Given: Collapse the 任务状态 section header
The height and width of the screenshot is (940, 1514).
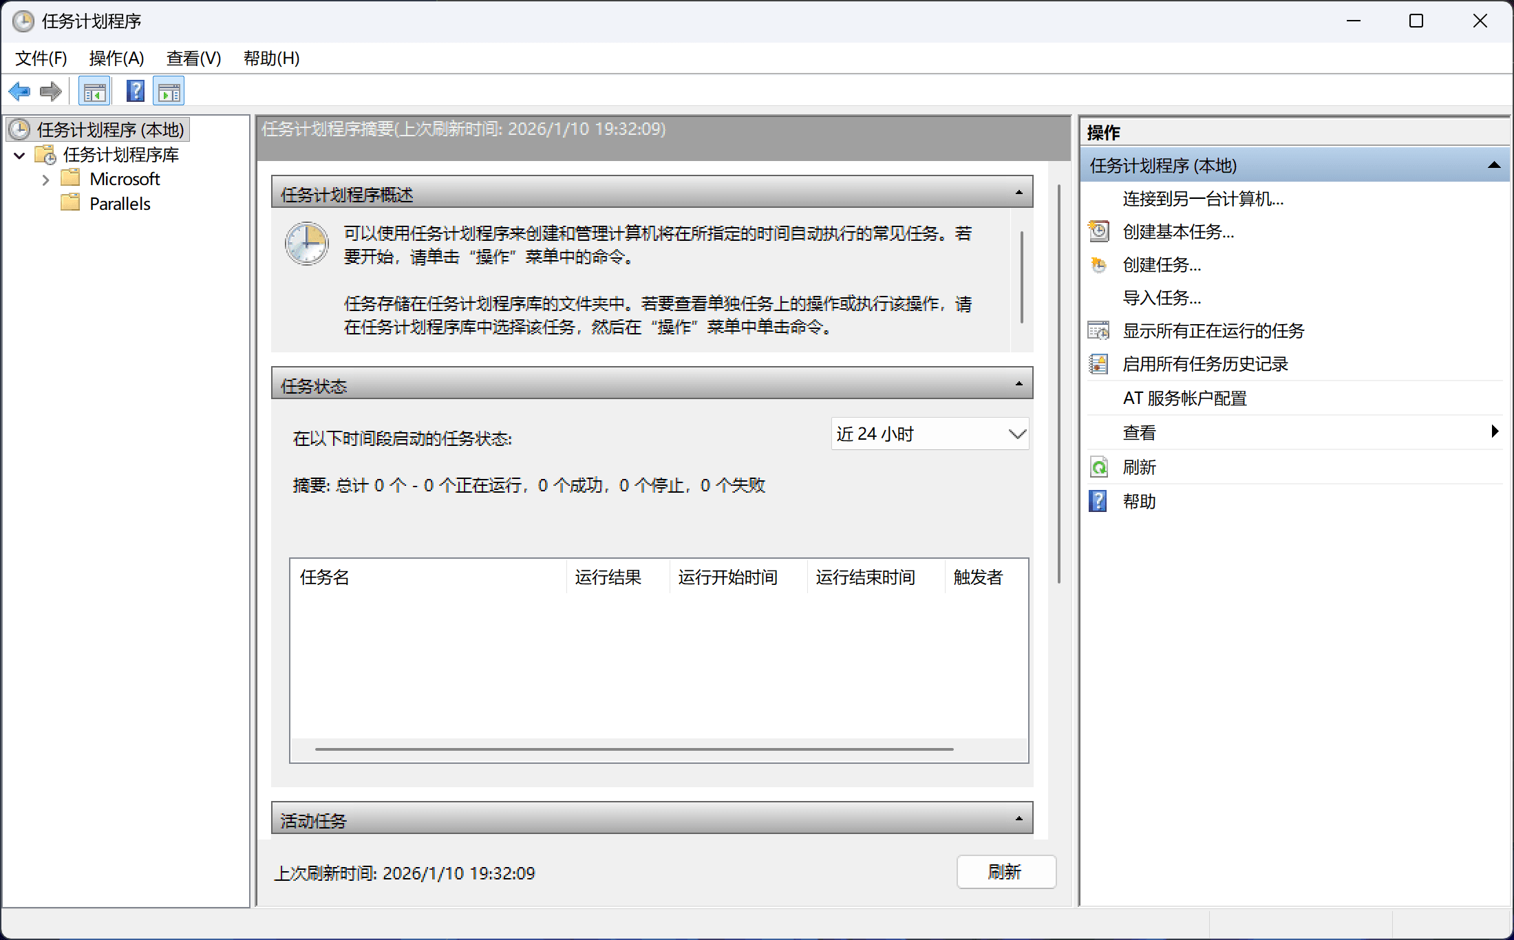Looking at the screenshot, I should 1019,384.
